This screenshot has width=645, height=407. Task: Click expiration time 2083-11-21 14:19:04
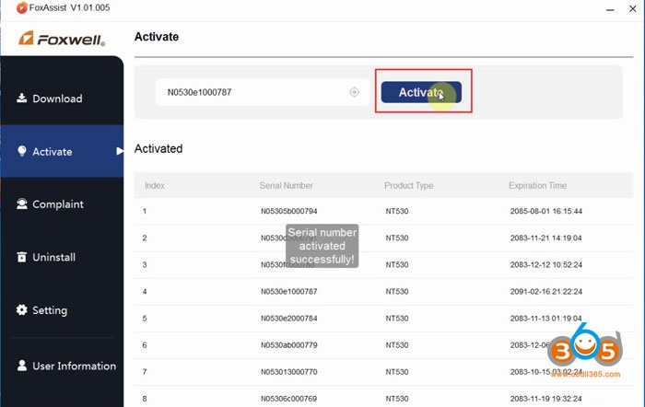coord(546,238)
